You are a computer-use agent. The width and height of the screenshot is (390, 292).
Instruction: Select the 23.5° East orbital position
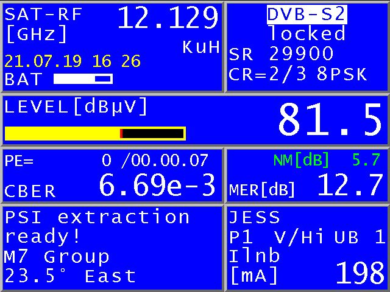(x=70, y=276)
